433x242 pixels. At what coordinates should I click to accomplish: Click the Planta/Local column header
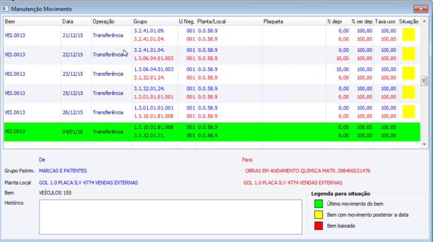pyautogui.click(x=229, y=22)
